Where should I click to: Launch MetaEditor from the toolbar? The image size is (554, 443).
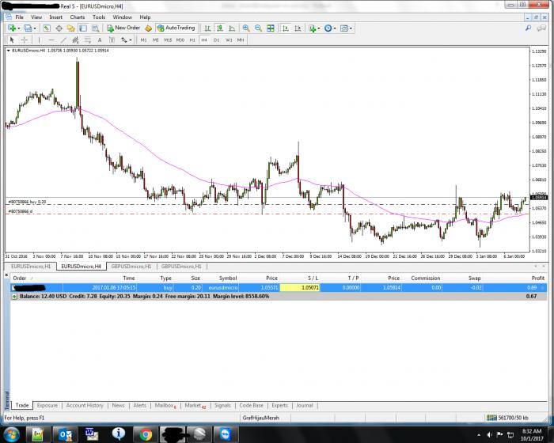(149, 28)
